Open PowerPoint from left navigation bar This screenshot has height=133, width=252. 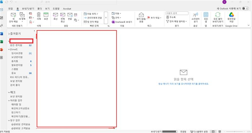pos(2,49)
